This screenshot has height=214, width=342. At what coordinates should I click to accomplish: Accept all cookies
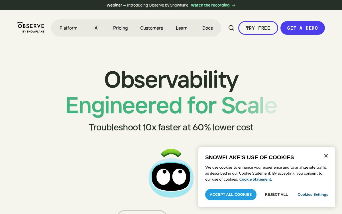[231, 195]
